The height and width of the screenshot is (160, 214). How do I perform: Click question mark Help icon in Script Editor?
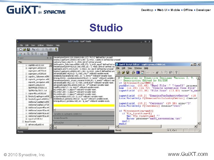click(176, 73)
